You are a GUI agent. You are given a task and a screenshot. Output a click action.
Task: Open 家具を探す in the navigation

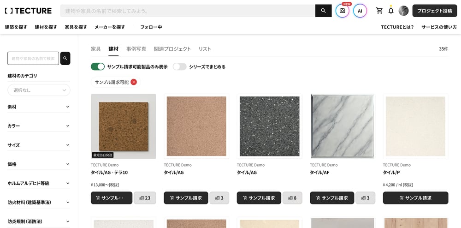pos(76,27)
